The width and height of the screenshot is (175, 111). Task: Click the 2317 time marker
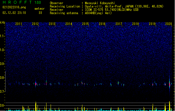pyautogui.click(x=119, y=24)
